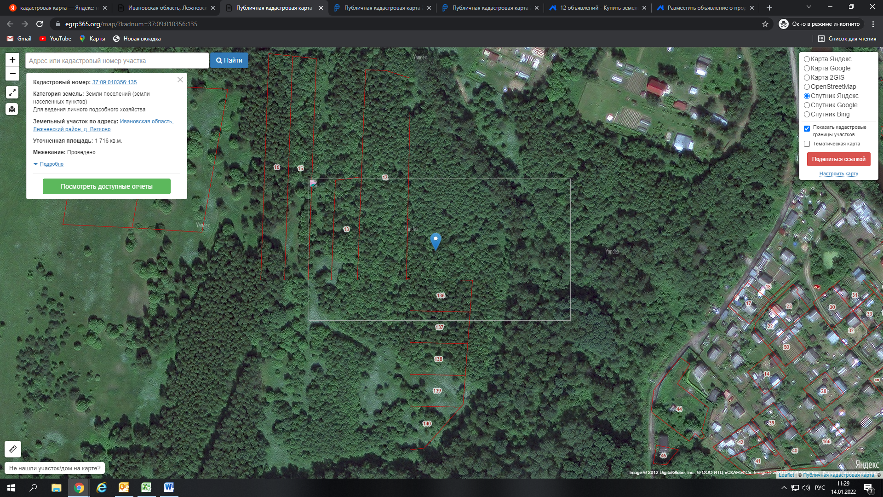Open Chrome tab search dropdown arrow
The image size is (883, 497).
(x=808, y=7)
